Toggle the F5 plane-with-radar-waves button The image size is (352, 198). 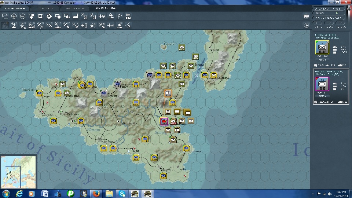pyautogui.click(x=40, y=25)
